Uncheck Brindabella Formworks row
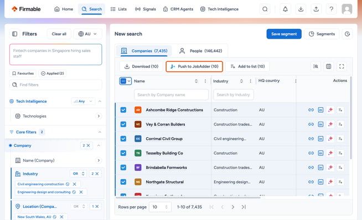The height and width of the screenshot is (220, 362). 123,167
